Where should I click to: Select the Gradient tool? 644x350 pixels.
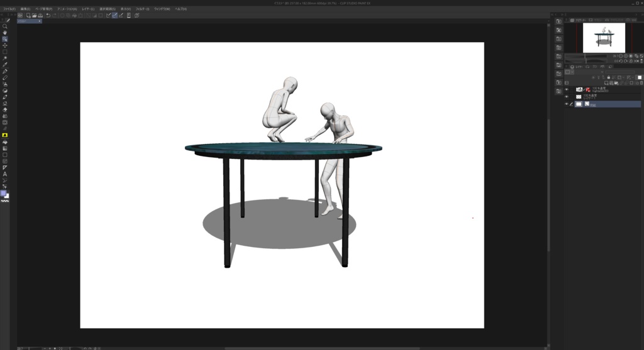pyautogui.click(x=5, y=148)
